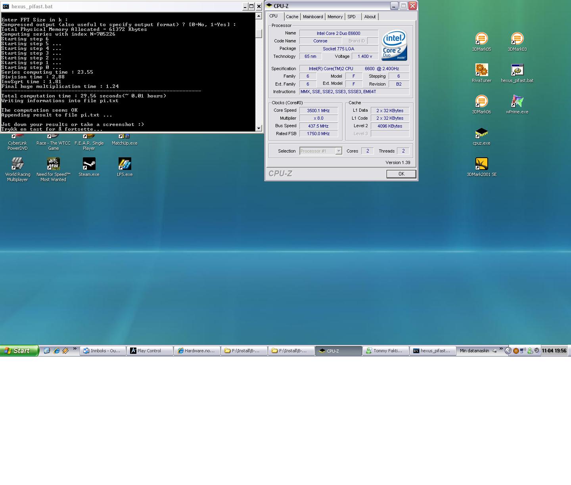Show hidden tray icons with the arrow

click(x=508, y=351)
